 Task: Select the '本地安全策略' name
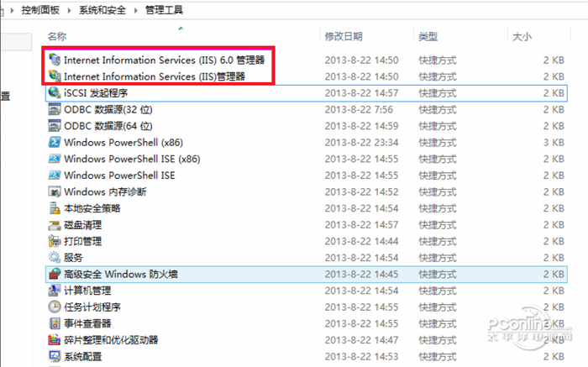92,208
